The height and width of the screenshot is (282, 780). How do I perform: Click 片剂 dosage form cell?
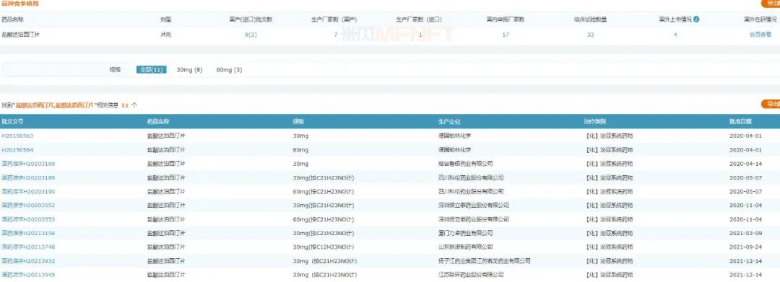[165, 35]
